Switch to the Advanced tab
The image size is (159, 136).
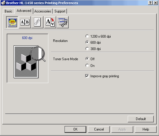tap(24, 11)
